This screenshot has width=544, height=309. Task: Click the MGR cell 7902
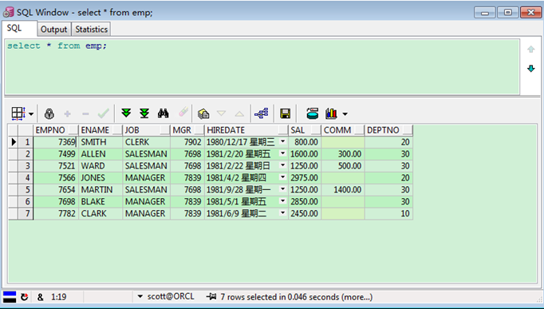click(x=187, y=142)
